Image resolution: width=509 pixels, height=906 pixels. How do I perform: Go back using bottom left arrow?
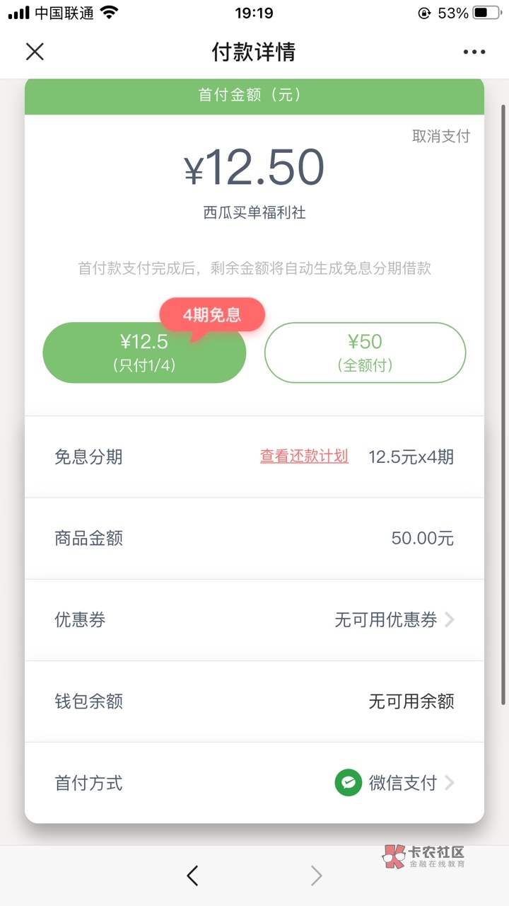click(192, 876)
